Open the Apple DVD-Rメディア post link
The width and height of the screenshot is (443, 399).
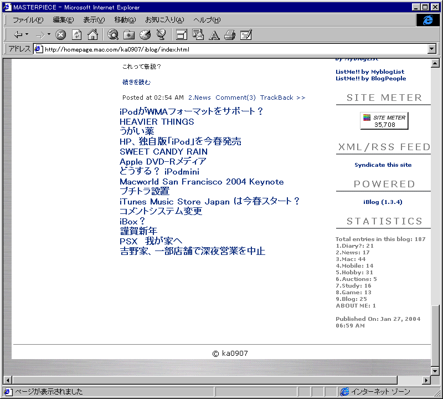pos(163,161)
